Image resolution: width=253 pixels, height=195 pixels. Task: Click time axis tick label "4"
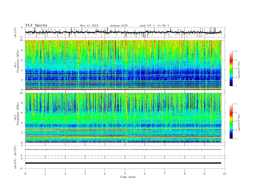click(105, 174)
